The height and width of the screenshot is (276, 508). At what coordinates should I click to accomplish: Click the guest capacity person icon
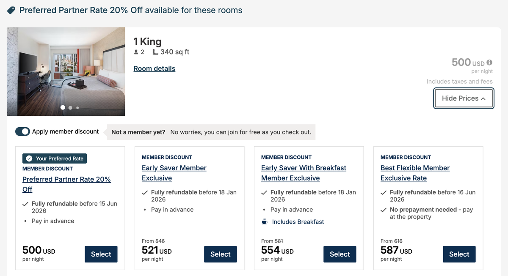pyautogui.click(x=136, y=52)
